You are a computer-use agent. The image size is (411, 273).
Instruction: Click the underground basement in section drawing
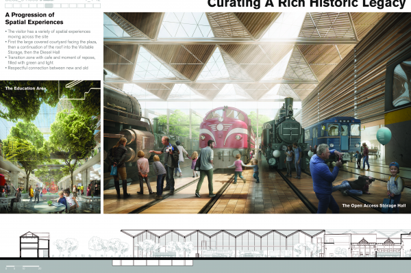tap(153, 263)
